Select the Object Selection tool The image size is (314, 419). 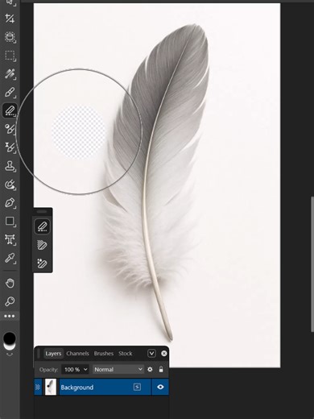point(10,37)
